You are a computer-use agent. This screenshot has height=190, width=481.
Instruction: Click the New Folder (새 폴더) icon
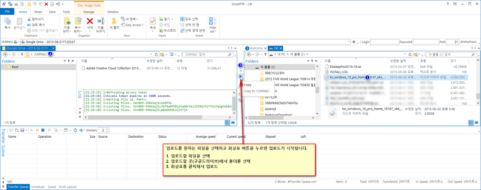(x=114, y=21)
